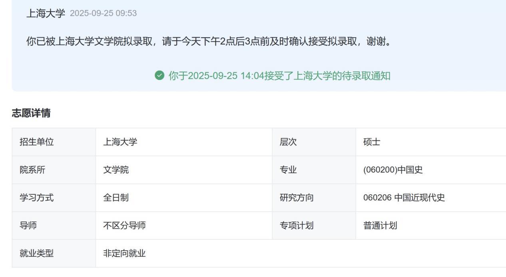Click the 060206 中国近现代史 value cell
The height and width of the screenshot is (277, 506).
click(x=431, y=198)
